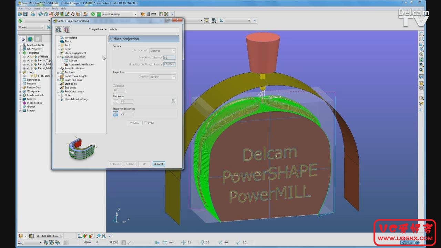Toggle lightbulb of VC-2MB tool
Screen dimensions: 441x248
pyautogui.click(x=32, y=76)
